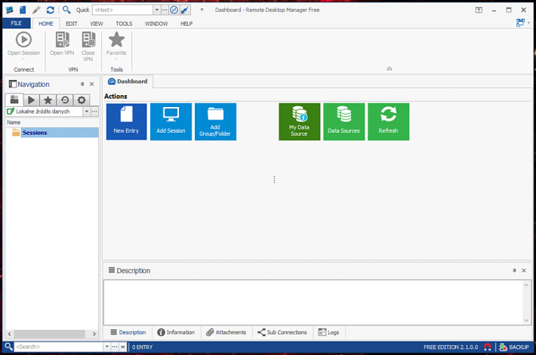Viewport: 536px width, 355px height.
Task: Select the play (opened sessions) icon in Navigation
Action: 31,100
